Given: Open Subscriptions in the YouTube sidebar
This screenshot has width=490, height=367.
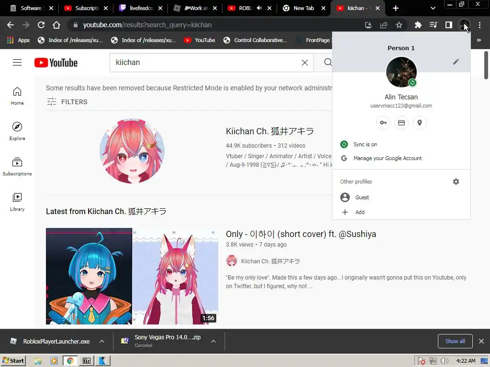Looking at the screenshot, I should 17,167.
